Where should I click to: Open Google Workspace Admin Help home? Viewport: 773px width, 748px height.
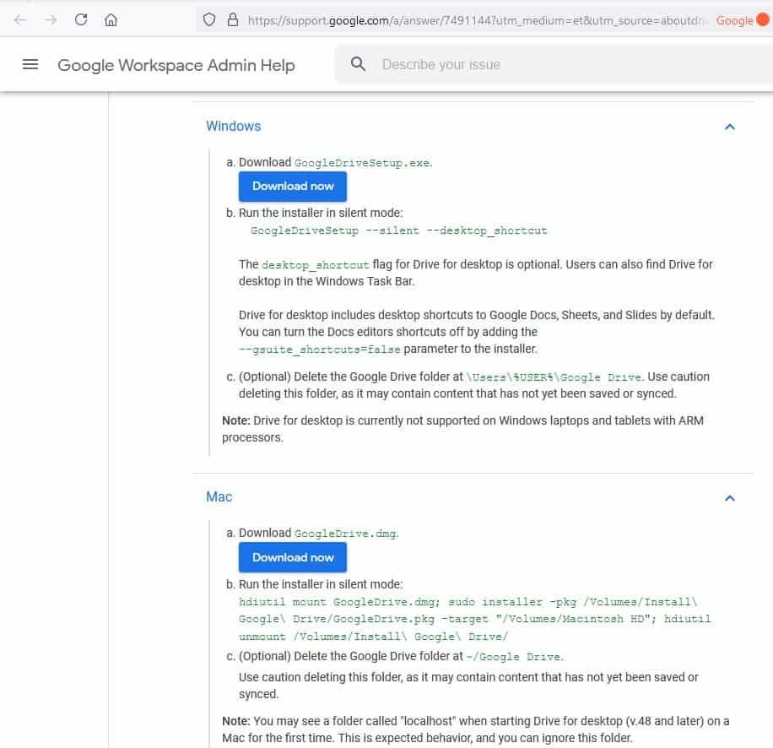pos(176,65)
